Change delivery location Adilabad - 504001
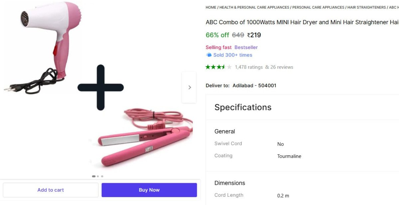The height and width of the screenshot is (205, 399). point(254,85)
